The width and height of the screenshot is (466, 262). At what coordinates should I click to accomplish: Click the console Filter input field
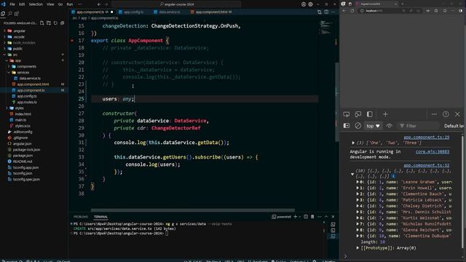click(x=419, y=126)
